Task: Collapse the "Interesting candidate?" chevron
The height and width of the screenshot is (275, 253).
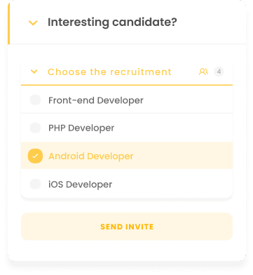Action: pos(33,22)
